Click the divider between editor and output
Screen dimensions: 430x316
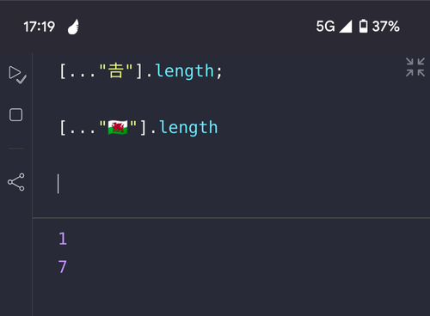click(231, 218)
